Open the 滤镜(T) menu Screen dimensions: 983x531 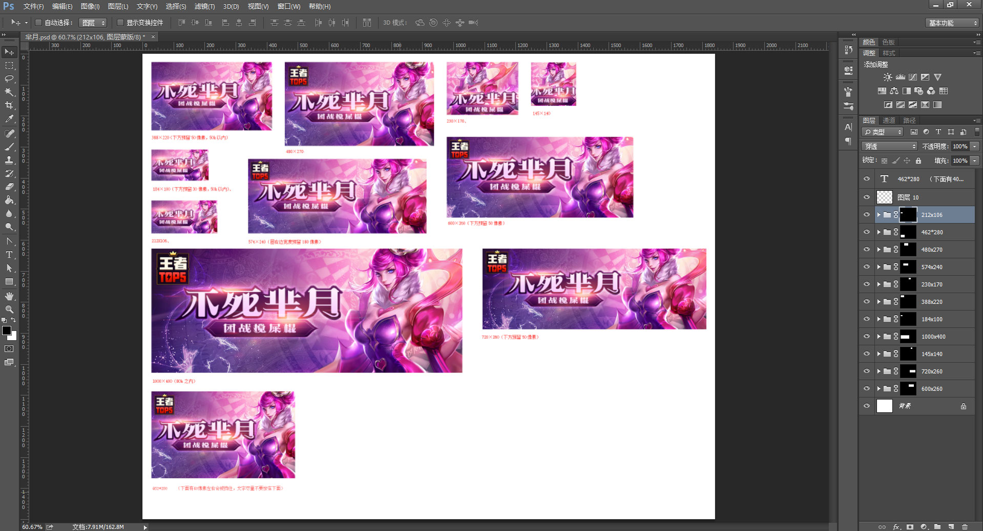click(x=204, y=7)
